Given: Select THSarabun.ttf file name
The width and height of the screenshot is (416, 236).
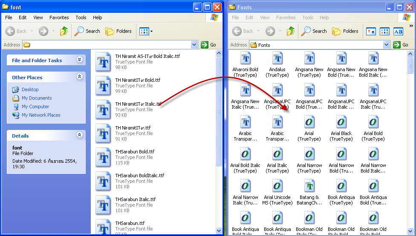Looking at the screenshot, I should pos(130,223).
